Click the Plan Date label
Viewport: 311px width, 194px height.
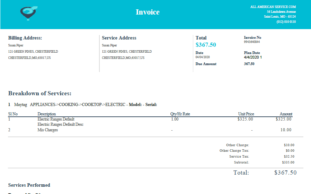252,53
